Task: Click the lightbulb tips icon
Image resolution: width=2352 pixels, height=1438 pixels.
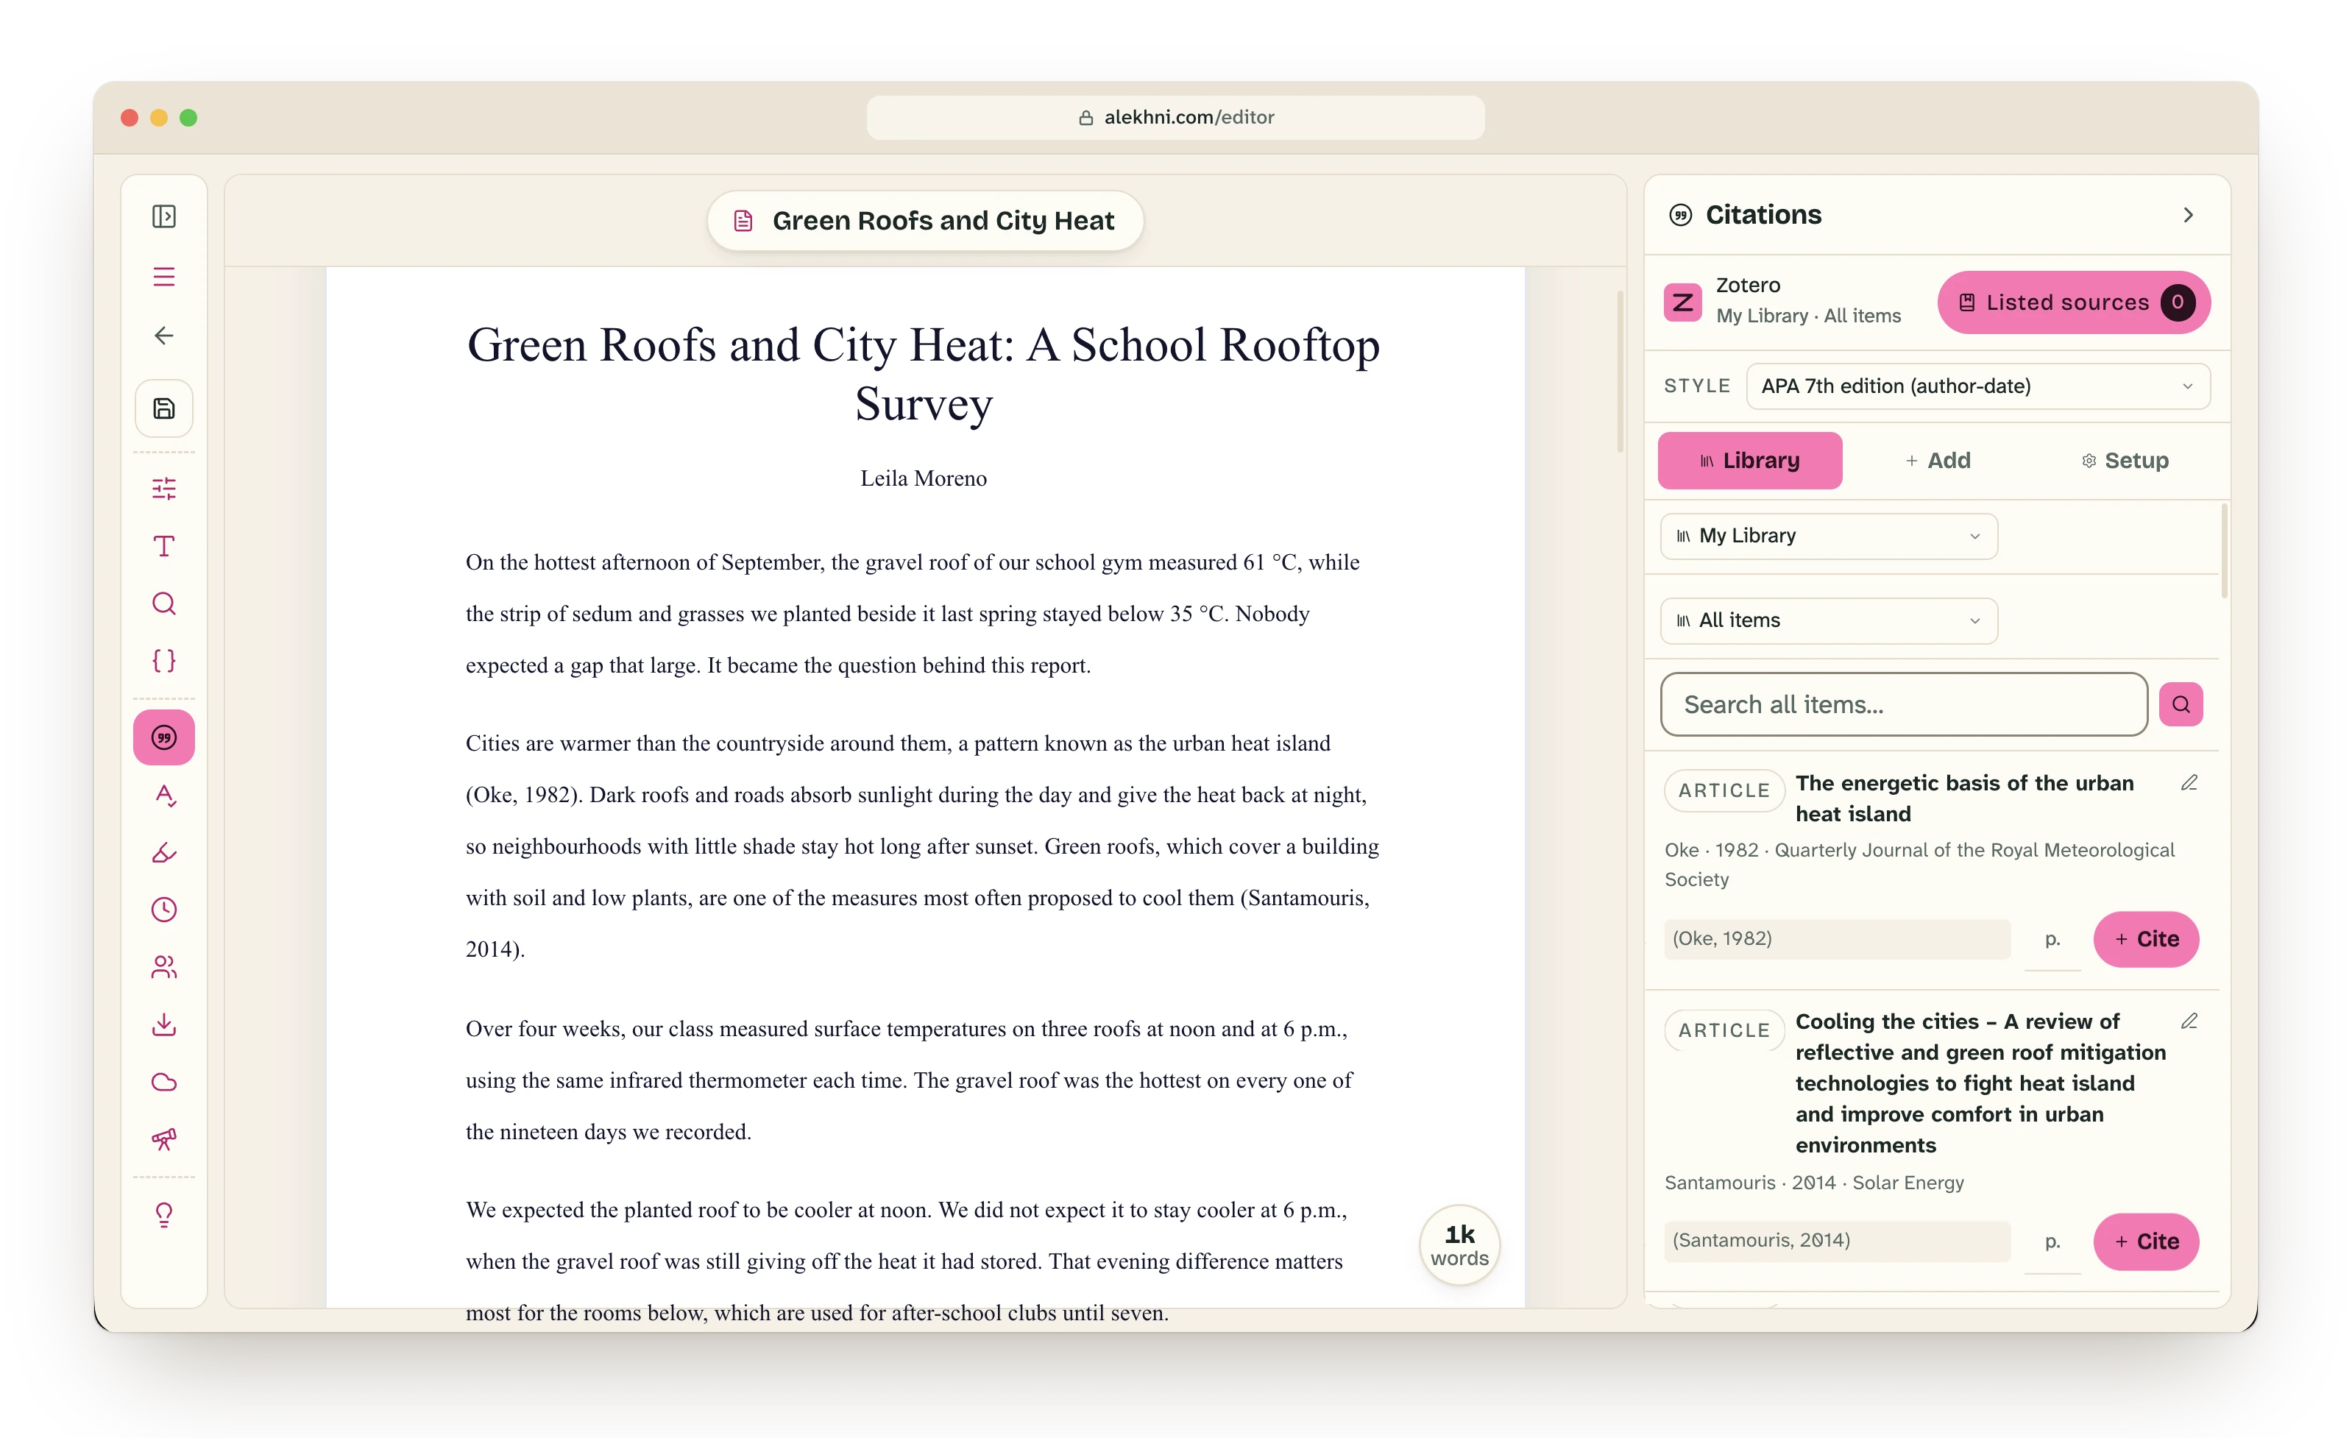Action: coord(164,1216)
